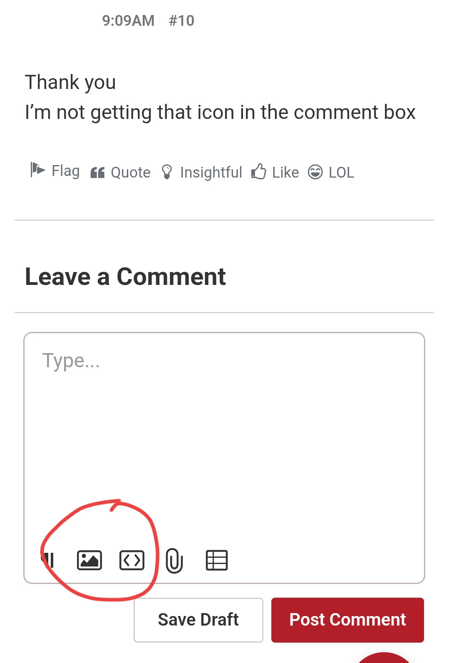Tap the red floating button at bottom
The image size is (449, 663).
tap(384, 658)
